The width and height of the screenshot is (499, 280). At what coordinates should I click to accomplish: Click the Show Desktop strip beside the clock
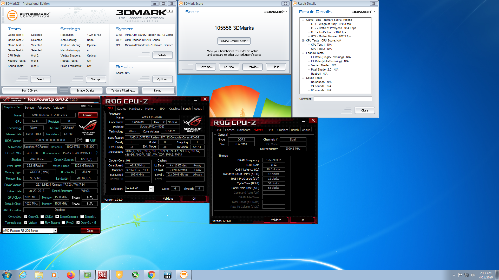click(x=497, y=275)
